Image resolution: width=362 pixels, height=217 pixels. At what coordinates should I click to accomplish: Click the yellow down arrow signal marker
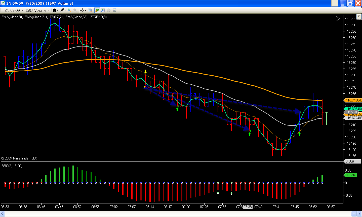[x=145, y=72]
